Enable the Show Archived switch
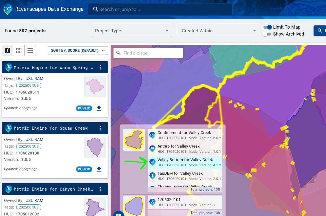Image resolution: width=326 pixels, height=216 pixels. 267,34
